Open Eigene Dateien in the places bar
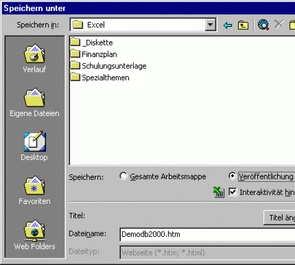295x265 pixels. (35, 98)
